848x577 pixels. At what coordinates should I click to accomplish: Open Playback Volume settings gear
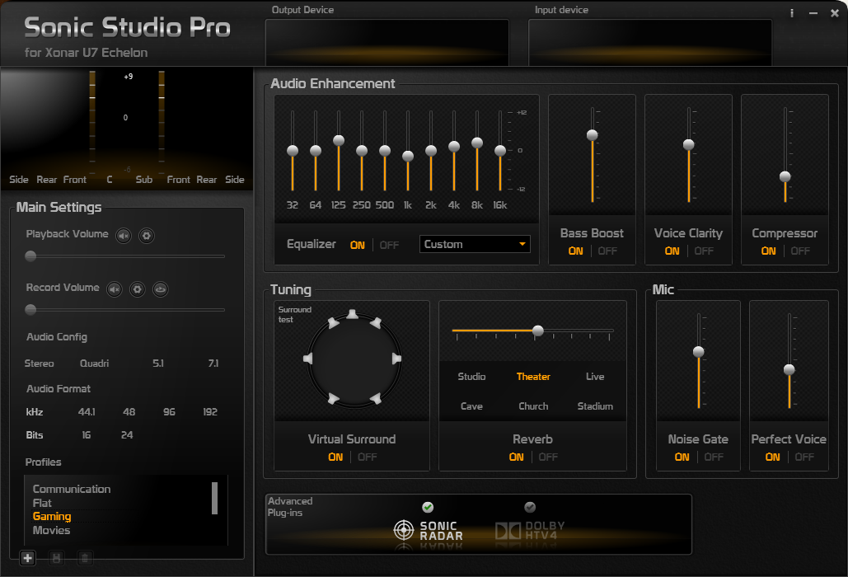click(147, 236)
